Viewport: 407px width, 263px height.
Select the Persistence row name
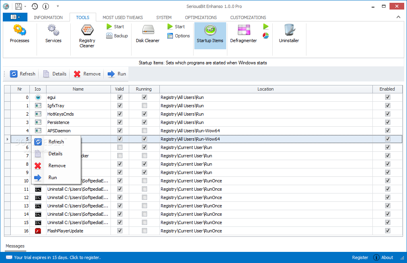[58, 122]
